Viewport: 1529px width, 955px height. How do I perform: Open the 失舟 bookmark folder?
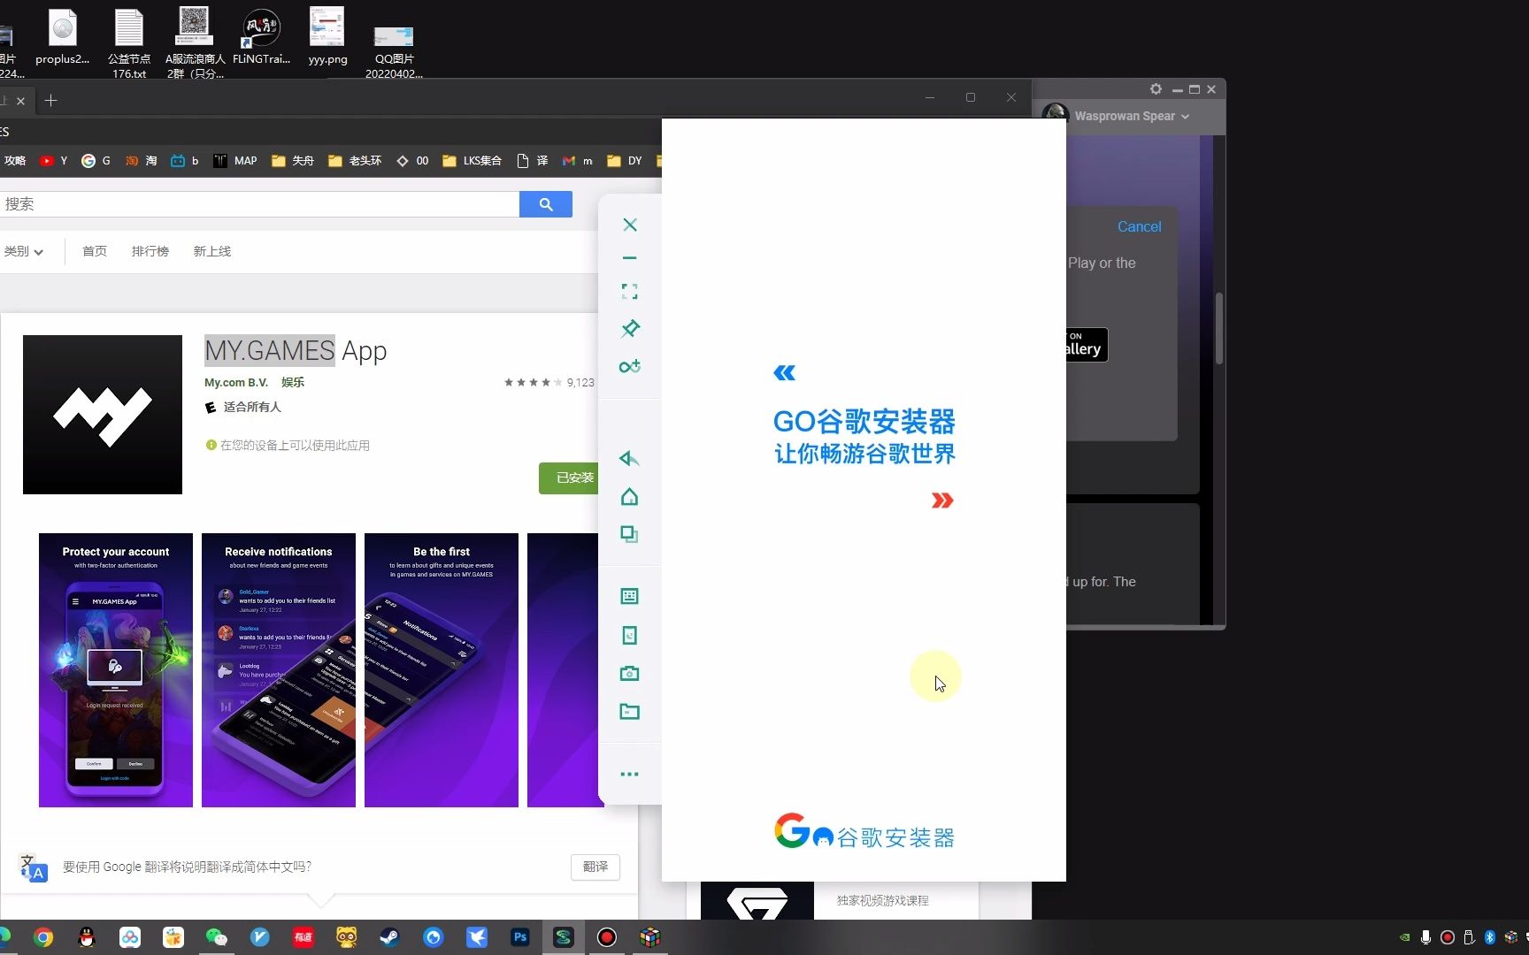(293, 161)
